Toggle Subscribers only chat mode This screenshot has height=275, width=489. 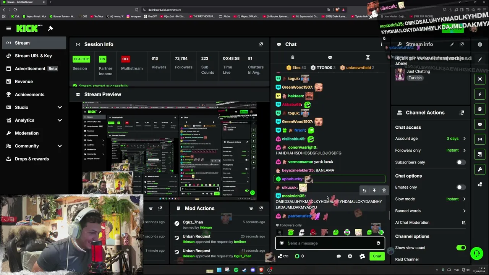pyautogui.click(x=461, y=162)
